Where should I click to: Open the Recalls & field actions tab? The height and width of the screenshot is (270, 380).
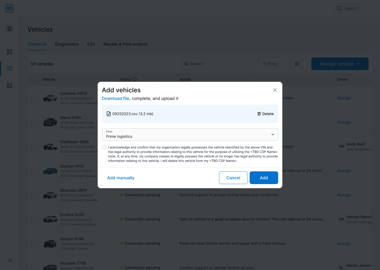tap(125, 44)
